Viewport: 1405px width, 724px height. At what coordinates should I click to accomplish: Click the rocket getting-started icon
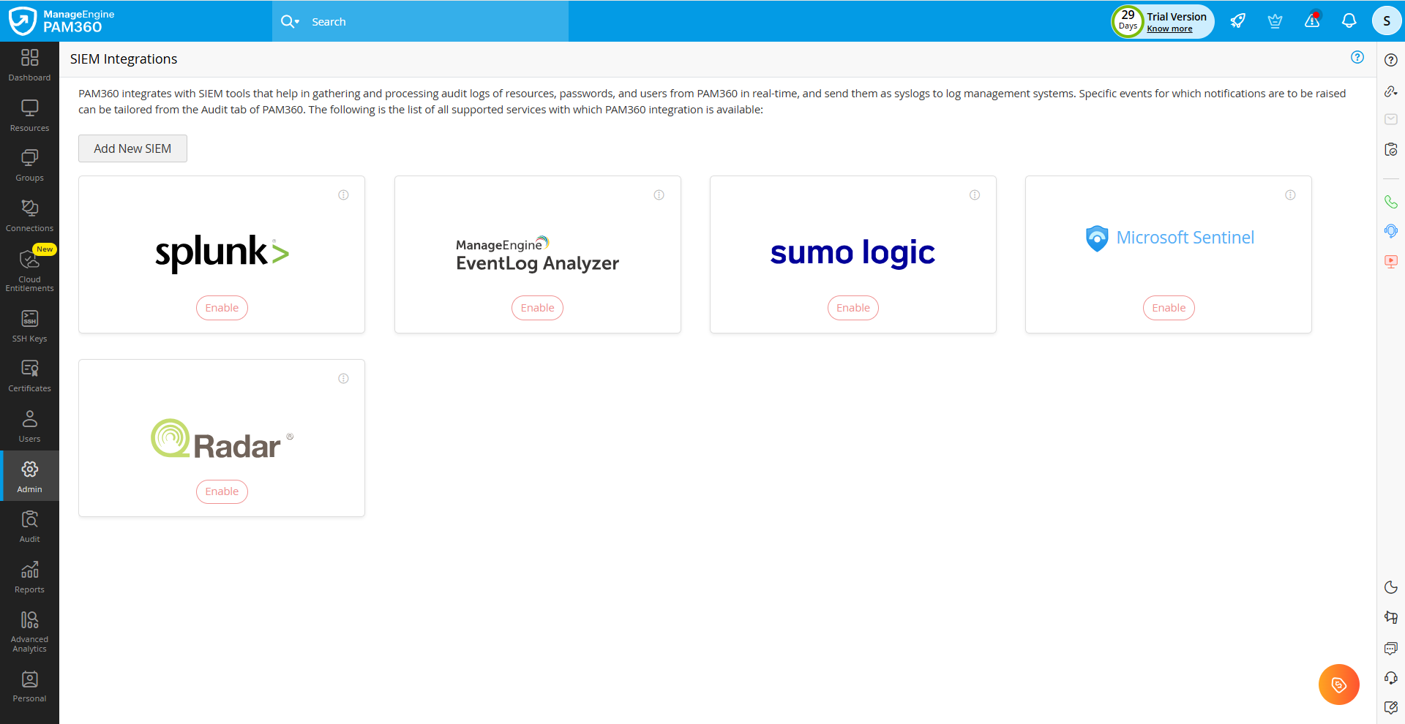1237,21
